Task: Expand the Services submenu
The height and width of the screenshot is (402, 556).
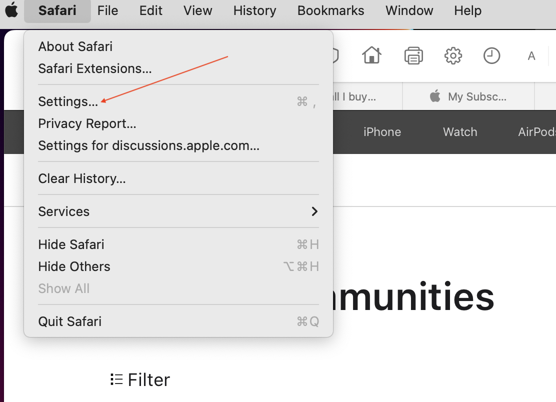Action: click(x=178, y=211)
